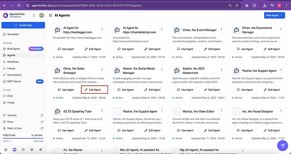Click Ethan, the Ecommerce Manager title

tap(257, 30)
